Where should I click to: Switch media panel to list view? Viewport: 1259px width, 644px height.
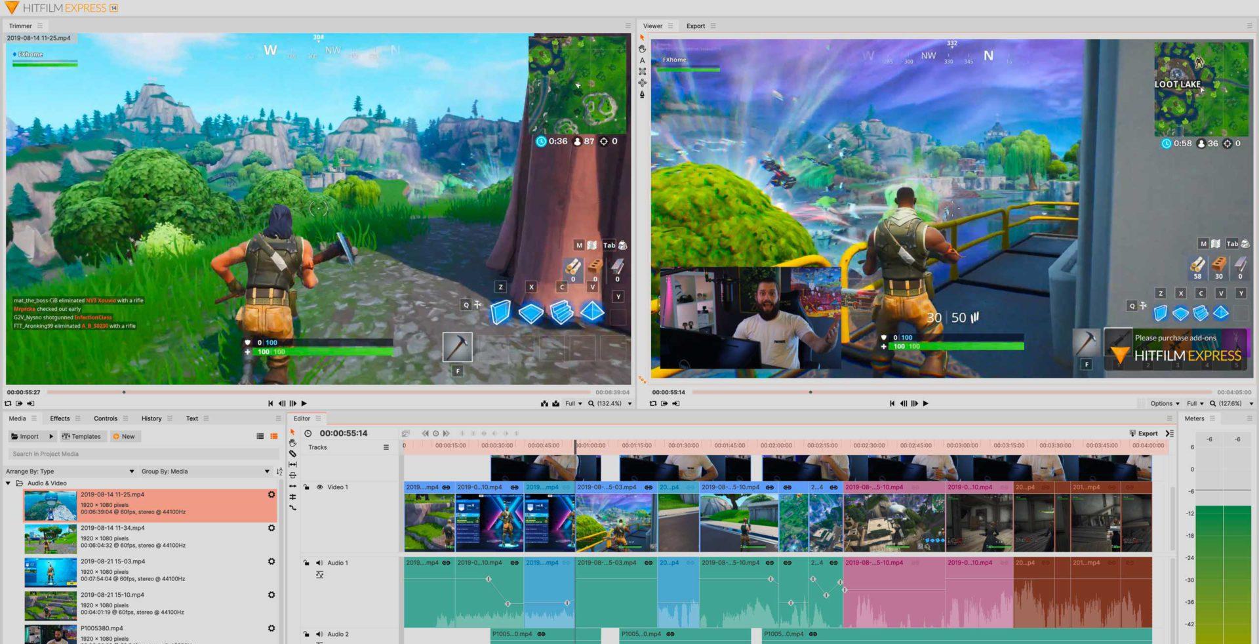click(260, 436)
